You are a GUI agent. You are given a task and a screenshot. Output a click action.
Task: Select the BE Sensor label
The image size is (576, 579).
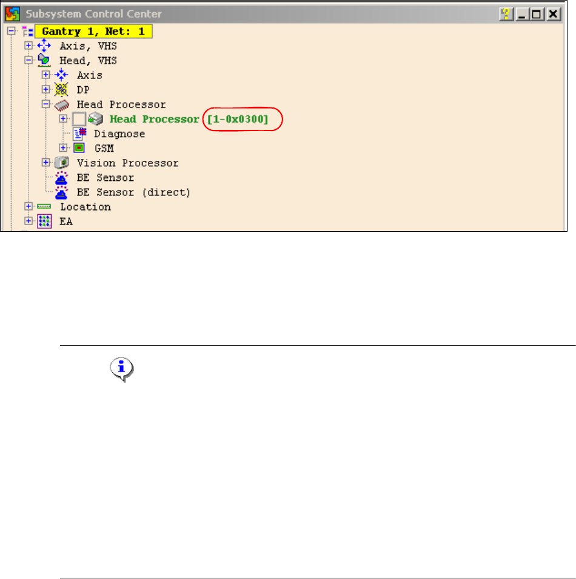pyautogui.click(x=105, y=178)
